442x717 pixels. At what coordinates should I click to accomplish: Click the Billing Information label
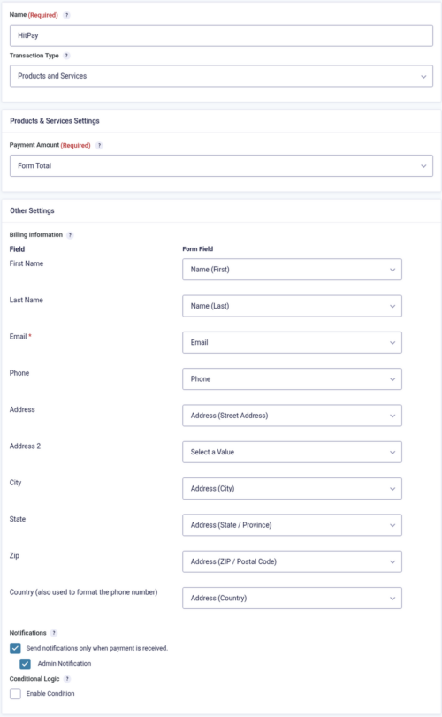[36, 235]
